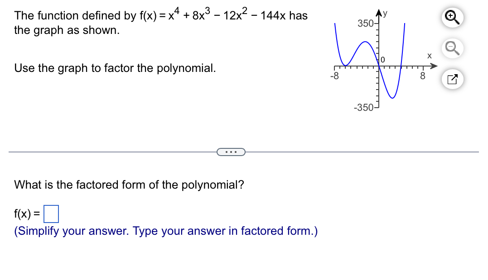
Task: Collapse the question section using the dots control
Action: 232,152
